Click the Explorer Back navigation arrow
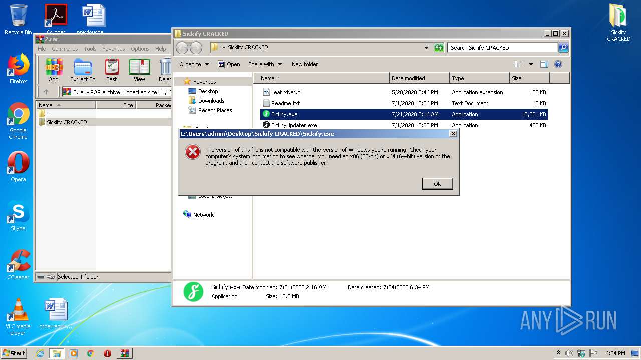The image size is (641, 360). [x=182, y=48]
